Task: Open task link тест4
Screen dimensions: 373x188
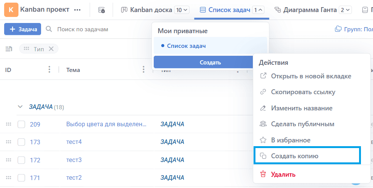Action: point(74,142)
